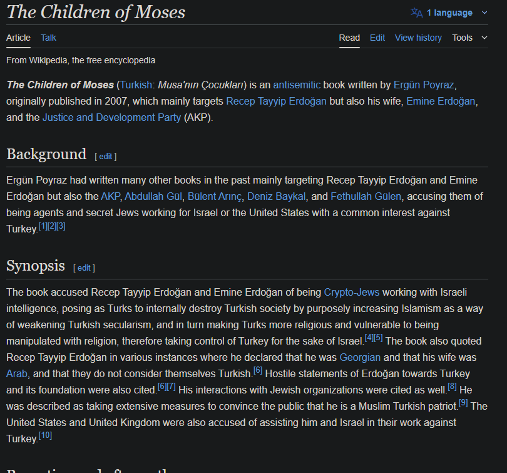Expand the language chevron arrow
Viewport: 507px width, 473px height.
[484, 13]
